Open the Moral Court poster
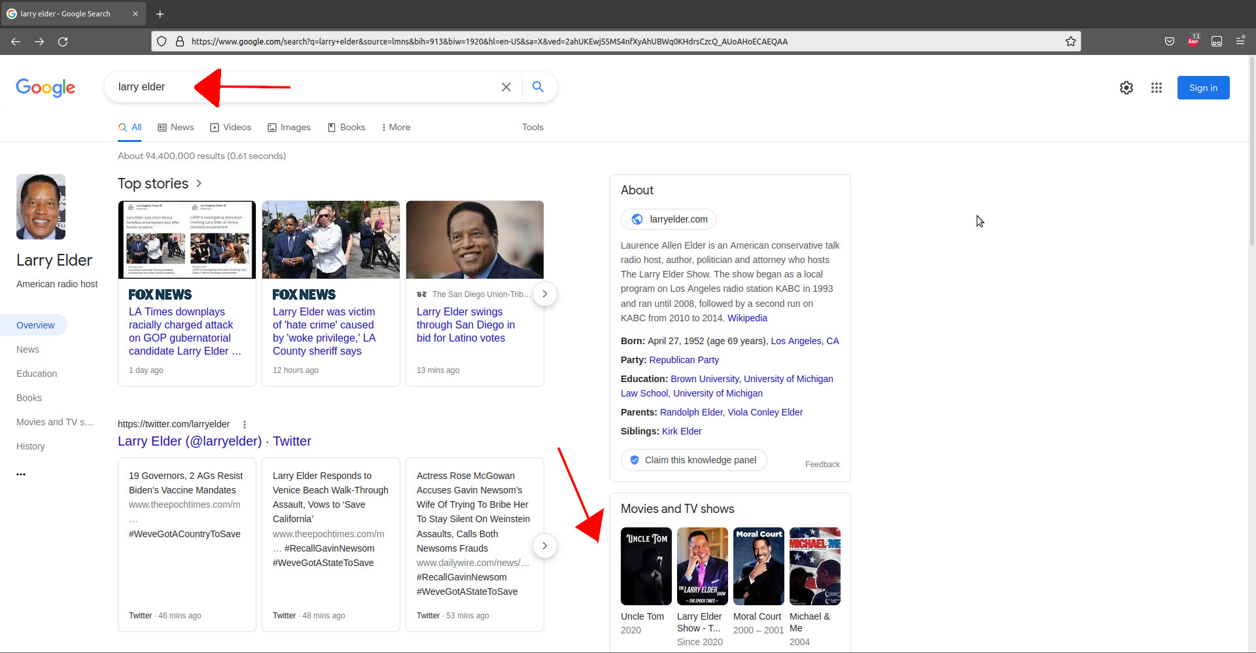The width and height of the screenshot is (1256, 653). [758, 566]
